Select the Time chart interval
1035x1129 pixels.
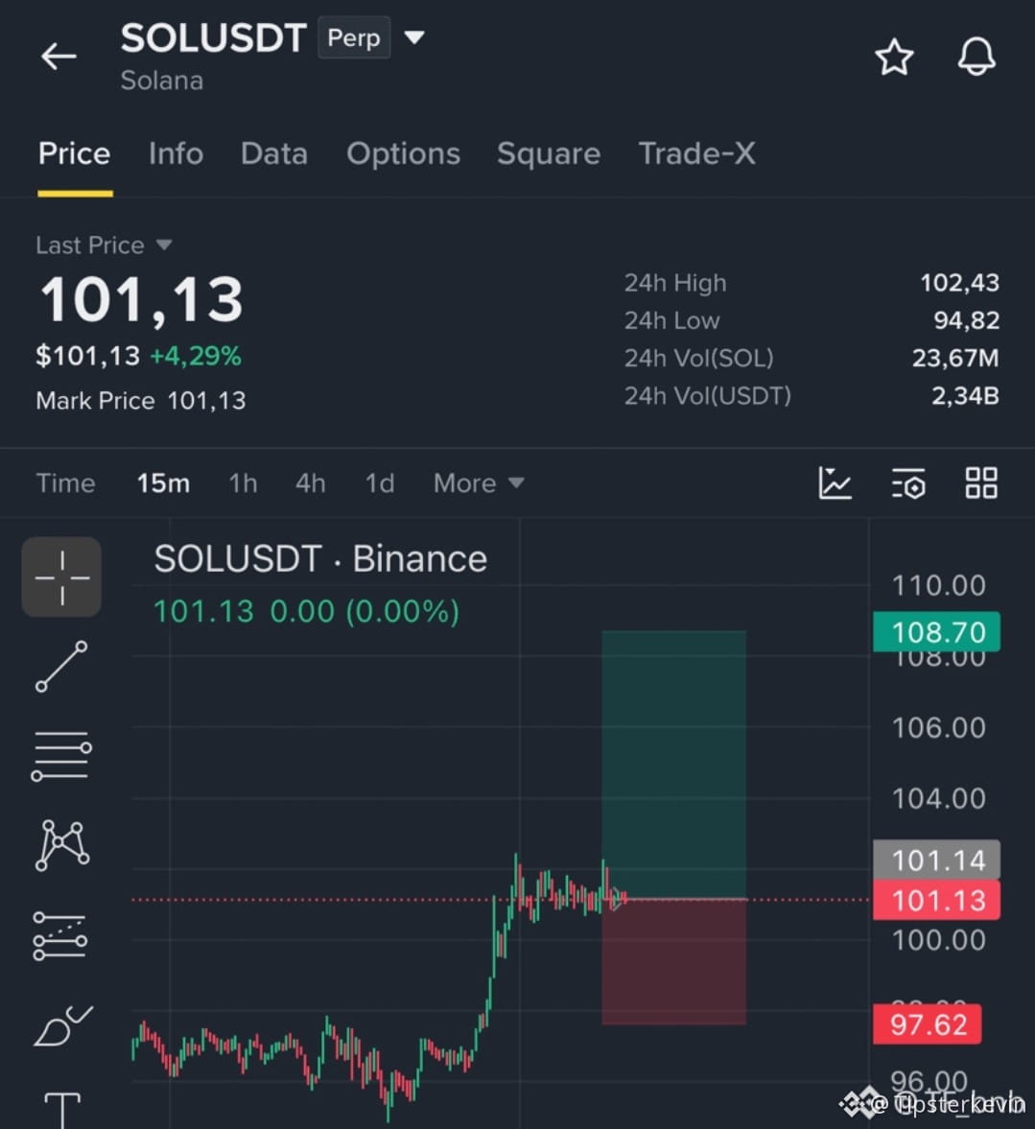pos(65,483)
